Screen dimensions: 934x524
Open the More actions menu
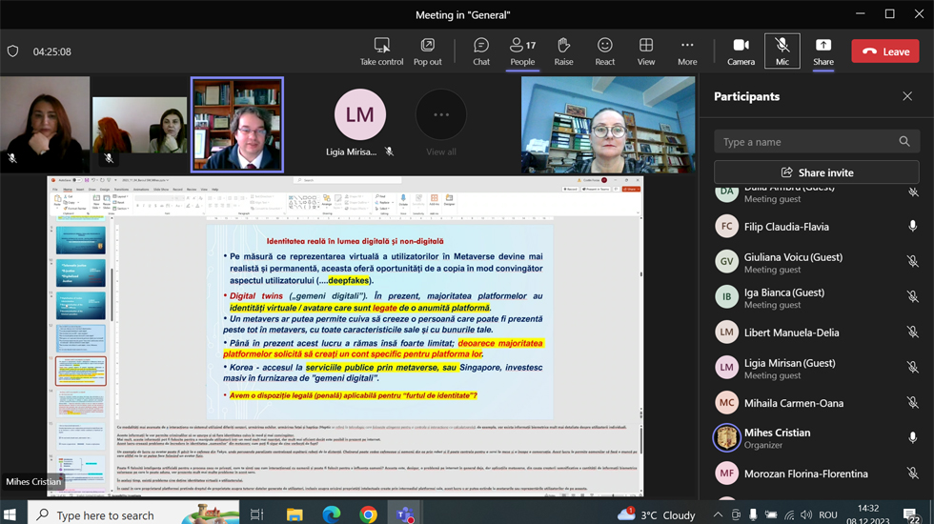(687, 51)
